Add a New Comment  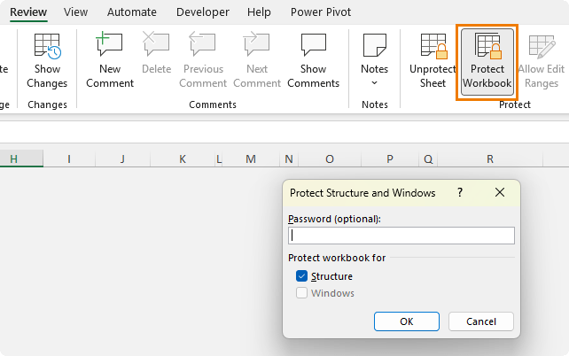coord(110,61)
